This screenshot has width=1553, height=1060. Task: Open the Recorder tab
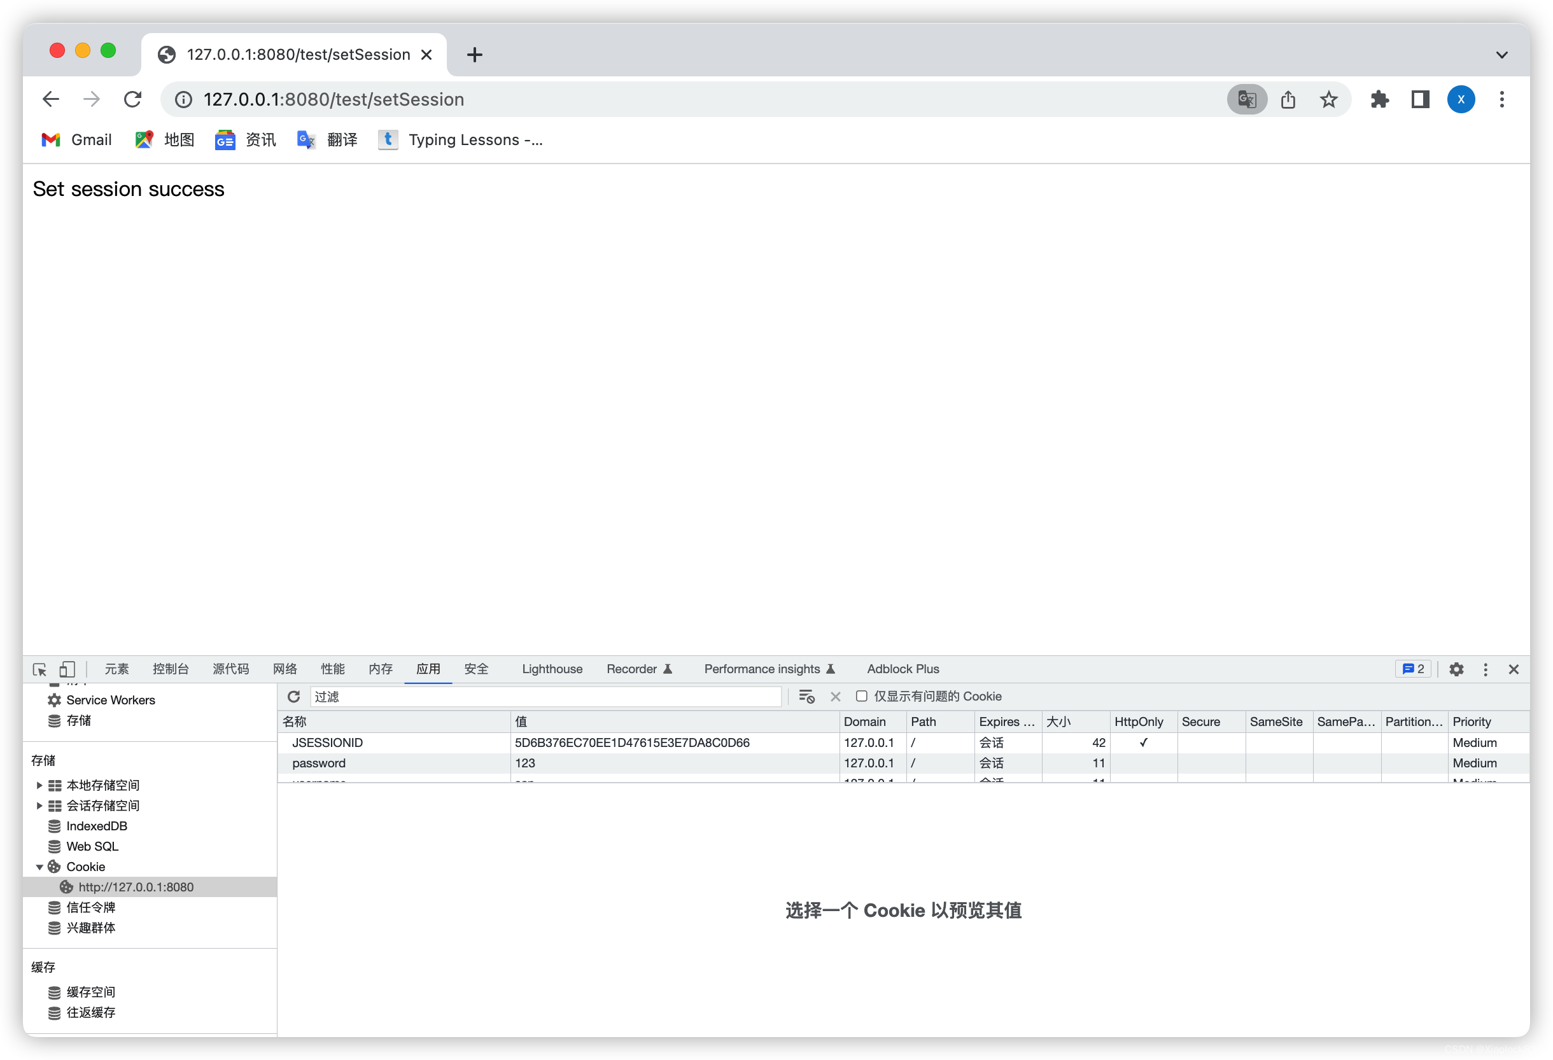[x=639, y=669]
